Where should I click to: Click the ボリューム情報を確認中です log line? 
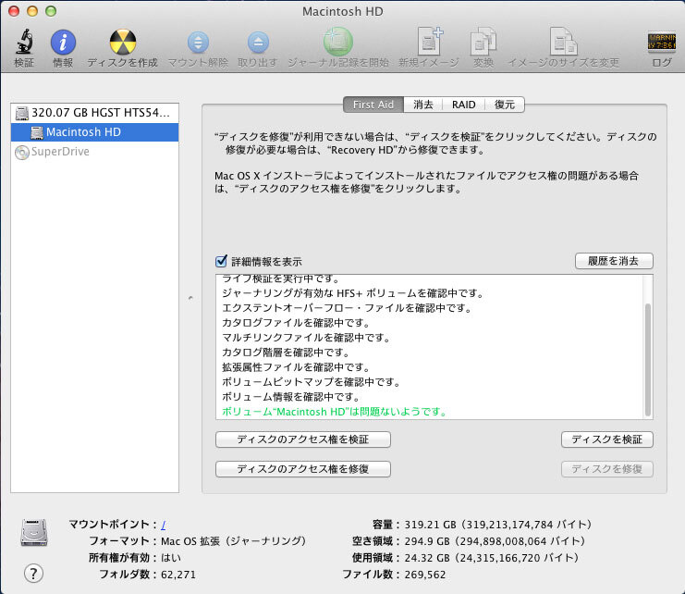tap(291, 397)
